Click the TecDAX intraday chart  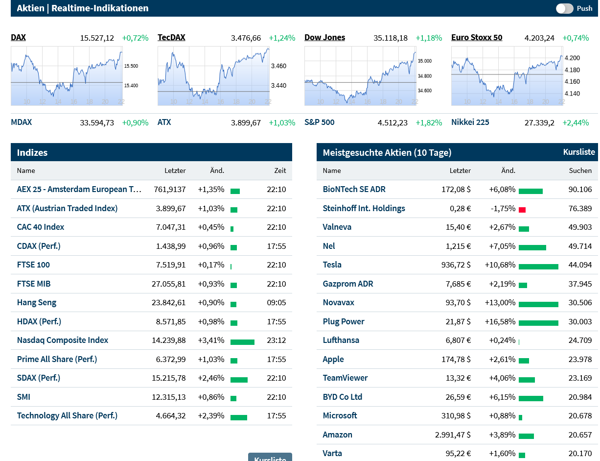(x=214, y=76)
